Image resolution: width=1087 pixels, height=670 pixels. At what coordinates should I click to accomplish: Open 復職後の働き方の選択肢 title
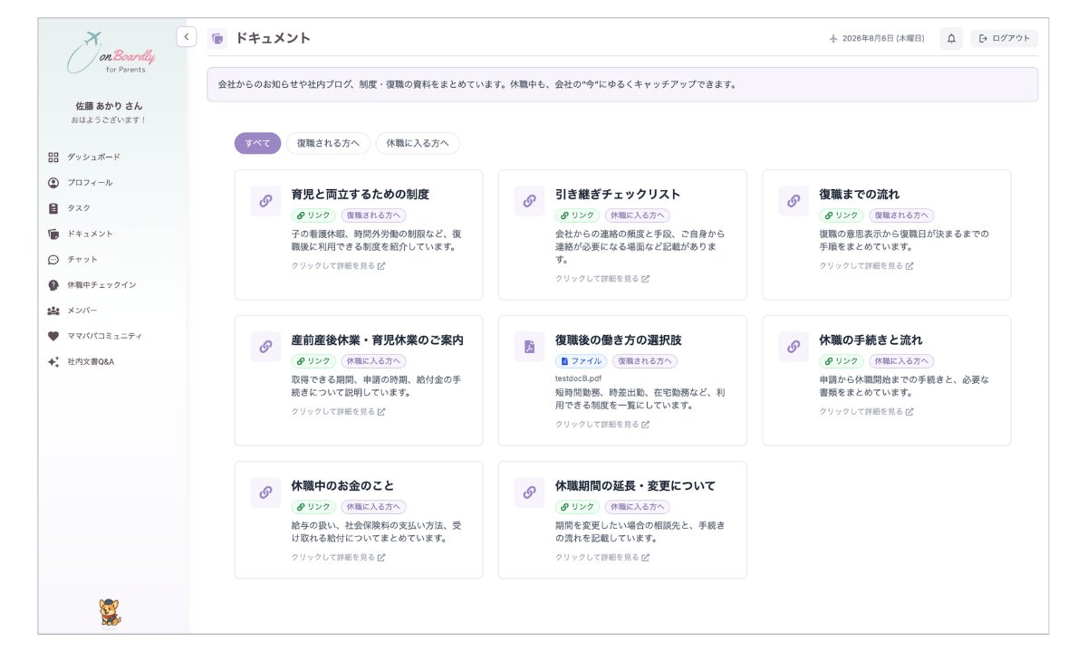pos(619,340)
